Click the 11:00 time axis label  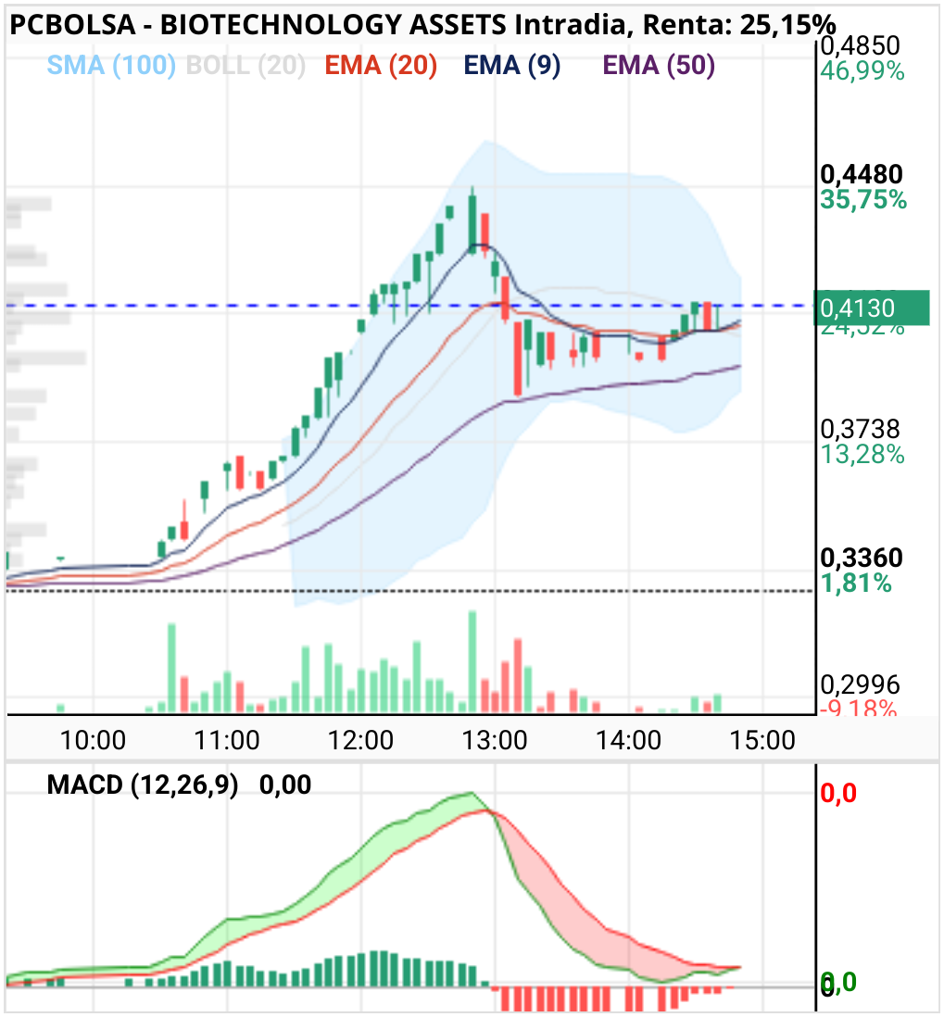point(227,740)
